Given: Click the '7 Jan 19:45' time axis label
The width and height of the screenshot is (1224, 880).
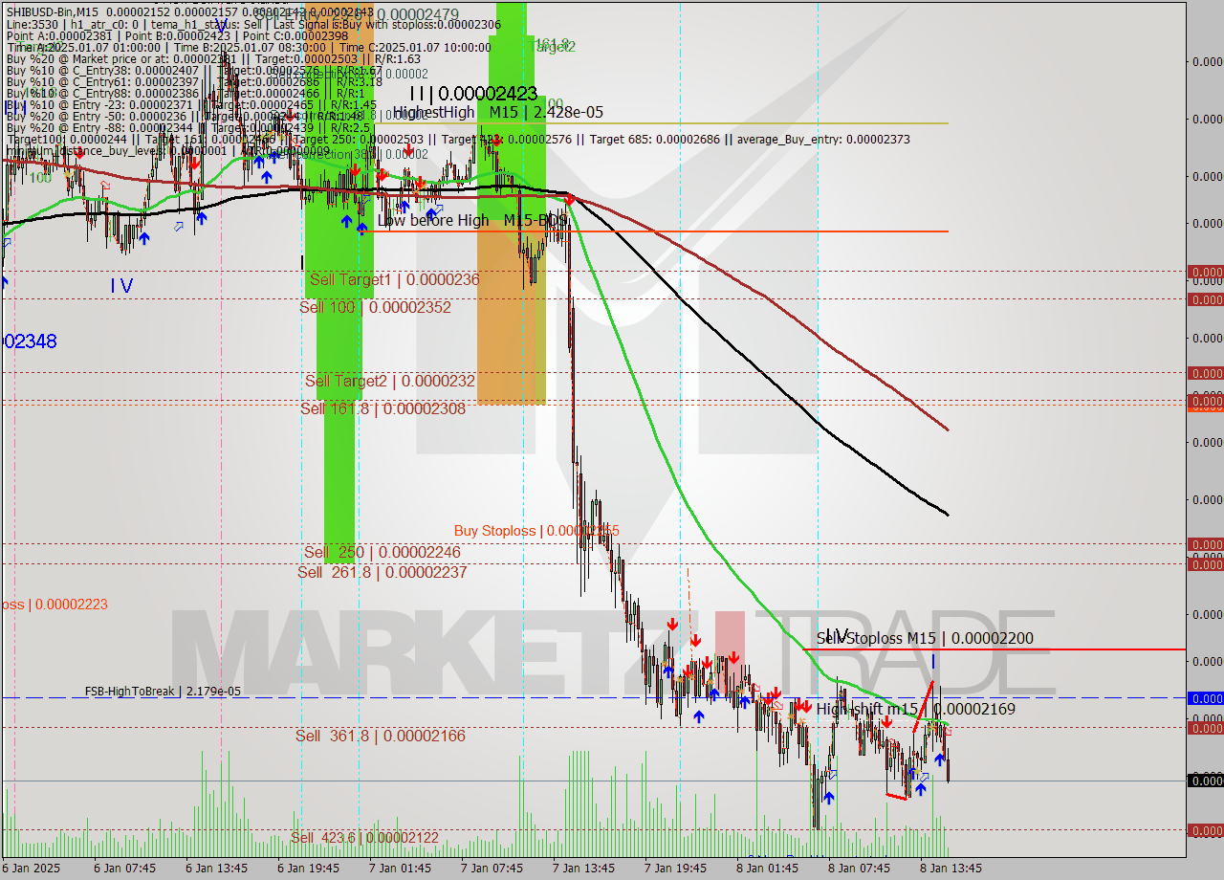Looking at the screenshot, I should pos(675,869).
